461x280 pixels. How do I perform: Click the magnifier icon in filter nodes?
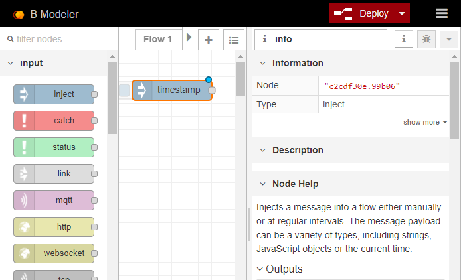tap(10, 39)
